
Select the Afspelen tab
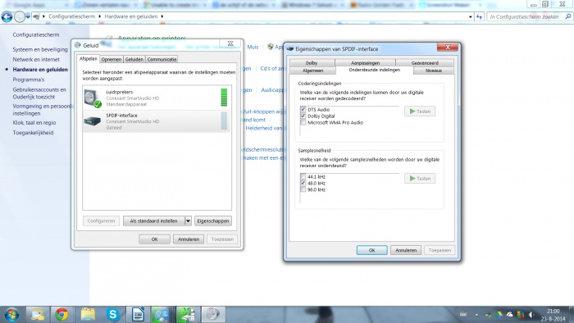(89, 58)
